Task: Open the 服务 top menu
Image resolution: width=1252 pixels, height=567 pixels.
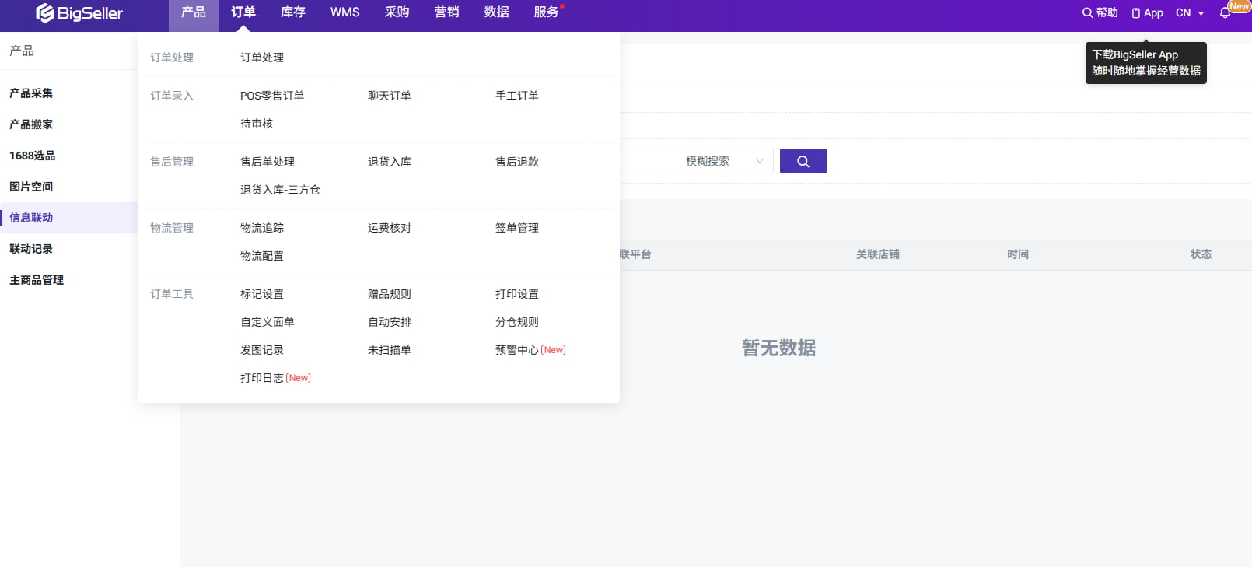Action: pos(547,12)
